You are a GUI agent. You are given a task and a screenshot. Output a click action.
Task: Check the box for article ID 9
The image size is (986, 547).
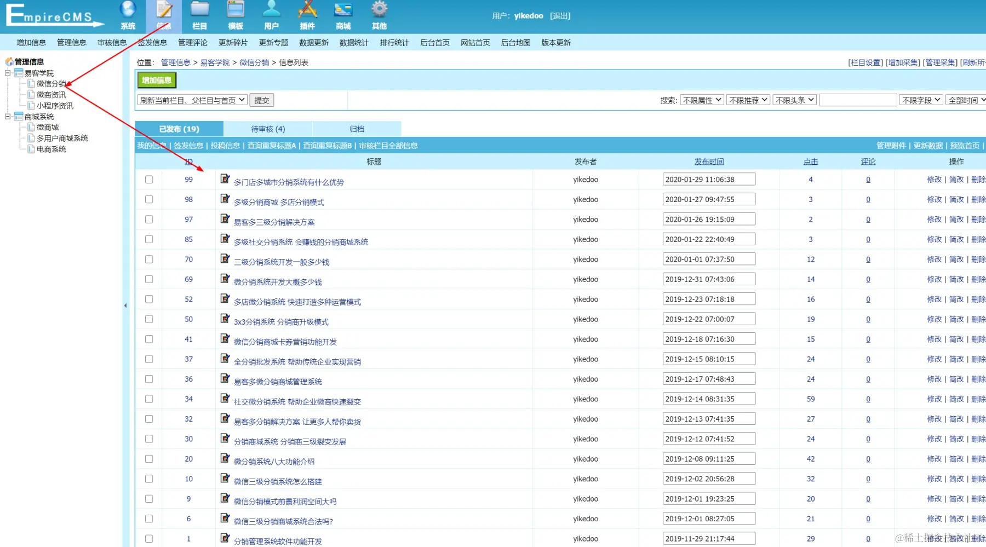click(x=149, y=499)
